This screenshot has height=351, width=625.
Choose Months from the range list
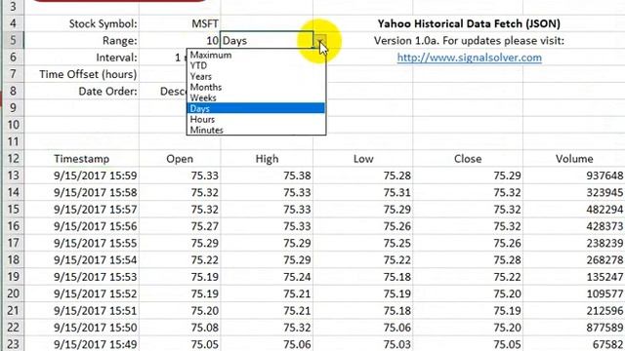coord(256,87)
